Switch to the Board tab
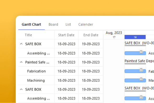 point(53,24)
